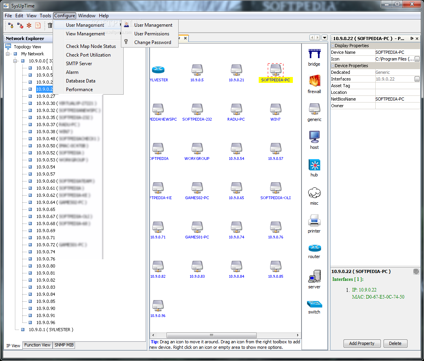The width and height of the screenshot is (424, 361).
Task: Click the Device Name value field
Action: pyautogui.click(x=397, y=53)
